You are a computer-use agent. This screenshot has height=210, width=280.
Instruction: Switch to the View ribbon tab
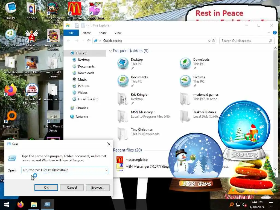click(x=118, y=33)
